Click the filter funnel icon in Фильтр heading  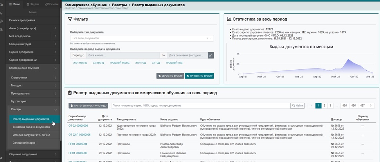(70, 19)
